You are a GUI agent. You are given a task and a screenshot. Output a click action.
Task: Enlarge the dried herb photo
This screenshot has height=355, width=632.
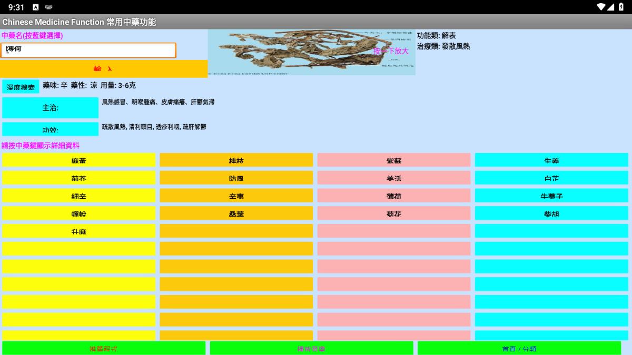coord(311,52)
